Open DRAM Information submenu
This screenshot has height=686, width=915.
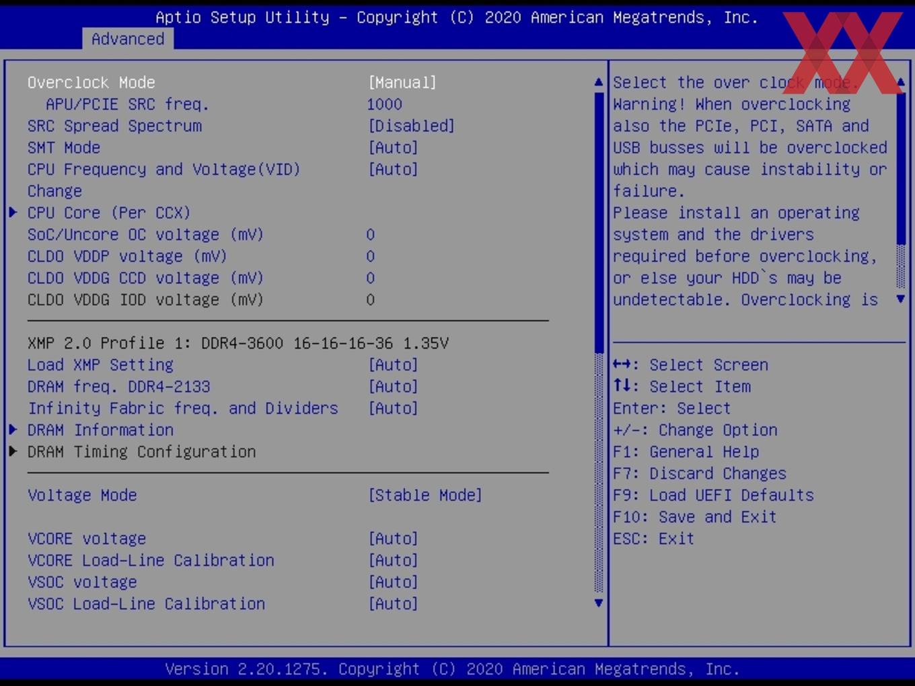(101, 430)
